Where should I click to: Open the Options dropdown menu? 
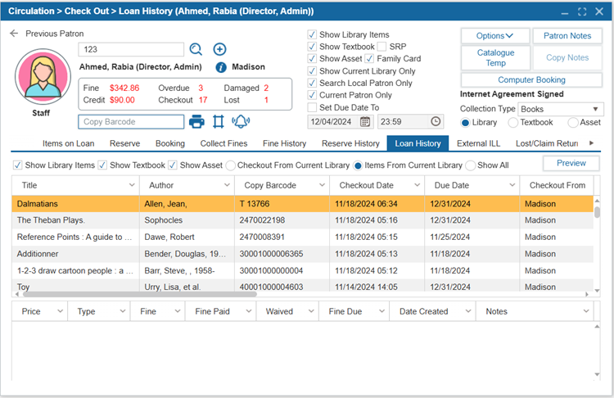(x=494, y=36)
